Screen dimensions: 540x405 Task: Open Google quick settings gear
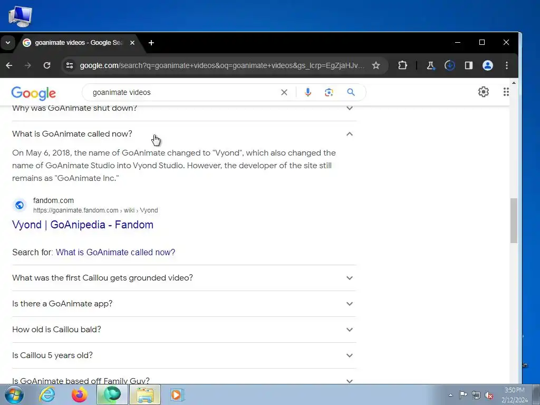point(484,92)
